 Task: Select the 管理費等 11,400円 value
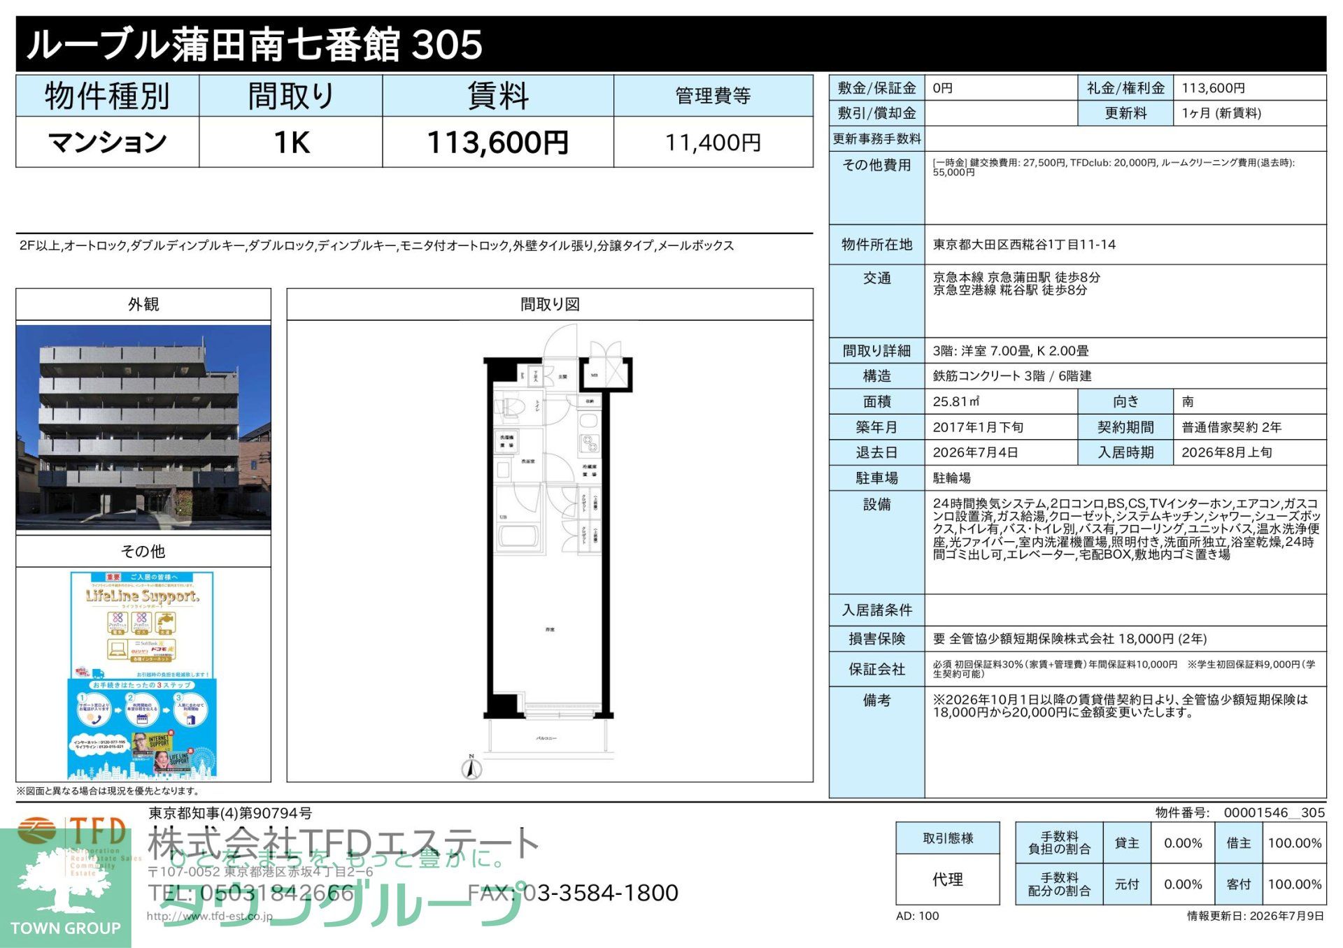[713, 143]
